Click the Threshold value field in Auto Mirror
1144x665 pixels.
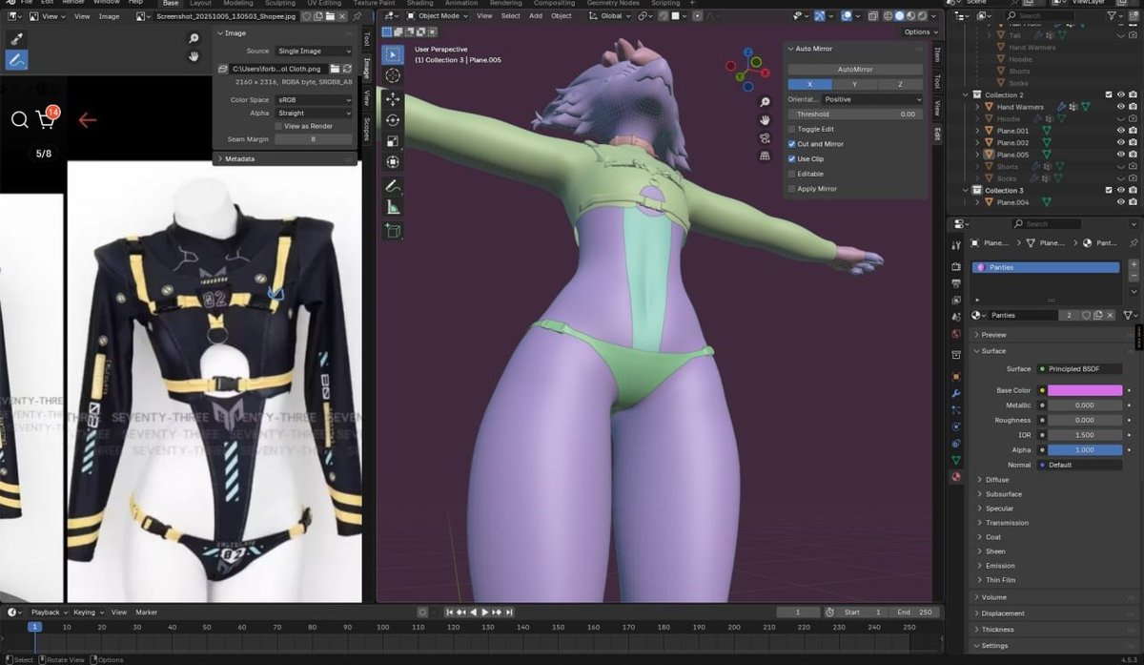(855, 114)
